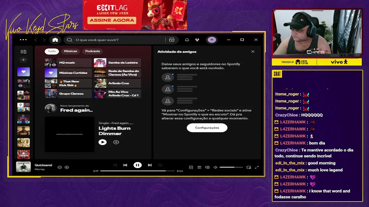Image resolution: width=369 pixels, height=207 pixels.
Task: Click the search magnifier icon
Action: 69,40
